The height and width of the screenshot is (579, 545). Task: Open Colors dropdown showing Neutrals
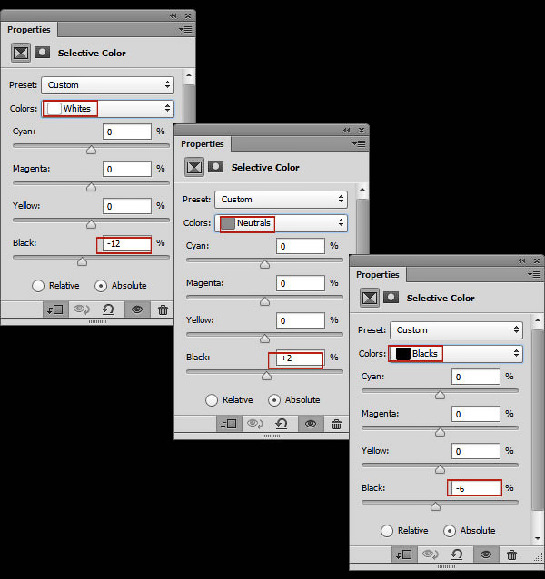point(282,223)
